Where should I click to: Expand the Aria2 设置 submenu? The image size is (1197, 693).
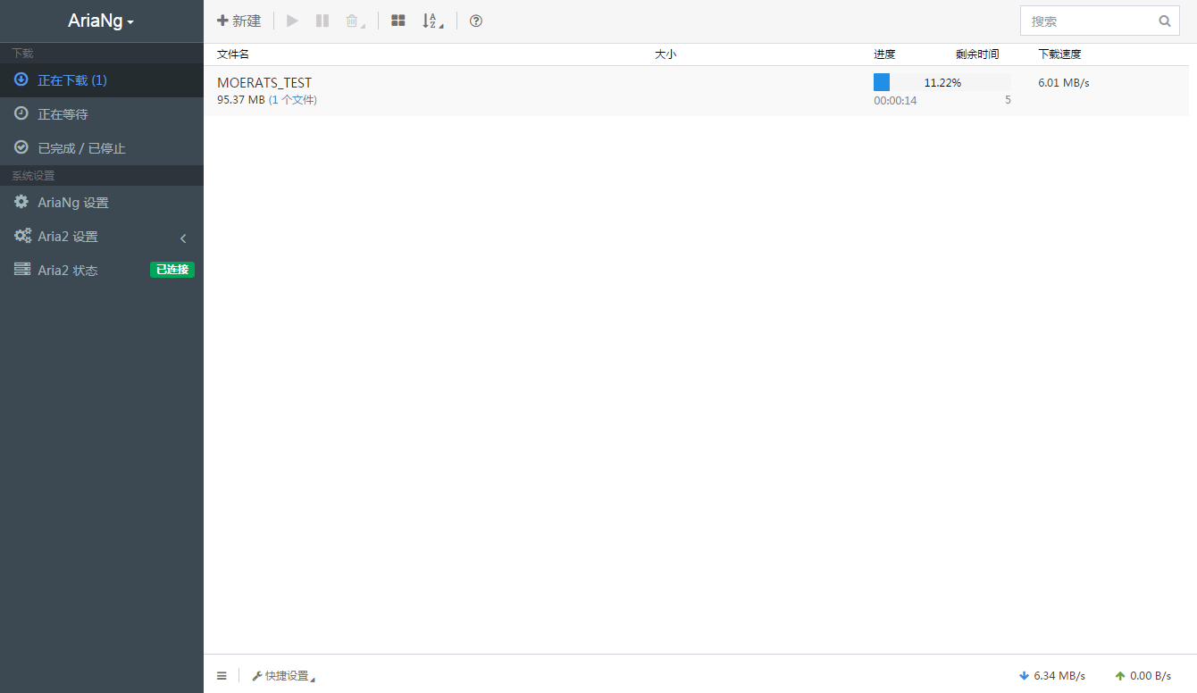(x=102, y=237)
